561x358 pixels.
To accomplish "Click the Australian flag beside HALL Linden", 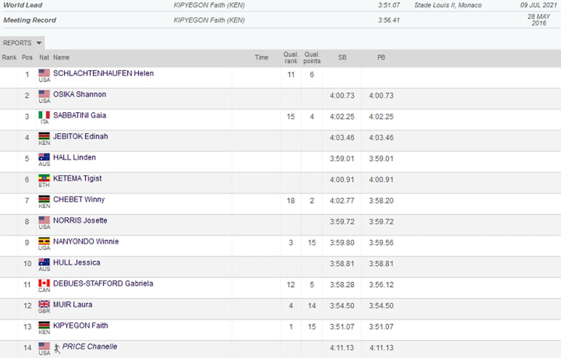I will pos(44,157).
